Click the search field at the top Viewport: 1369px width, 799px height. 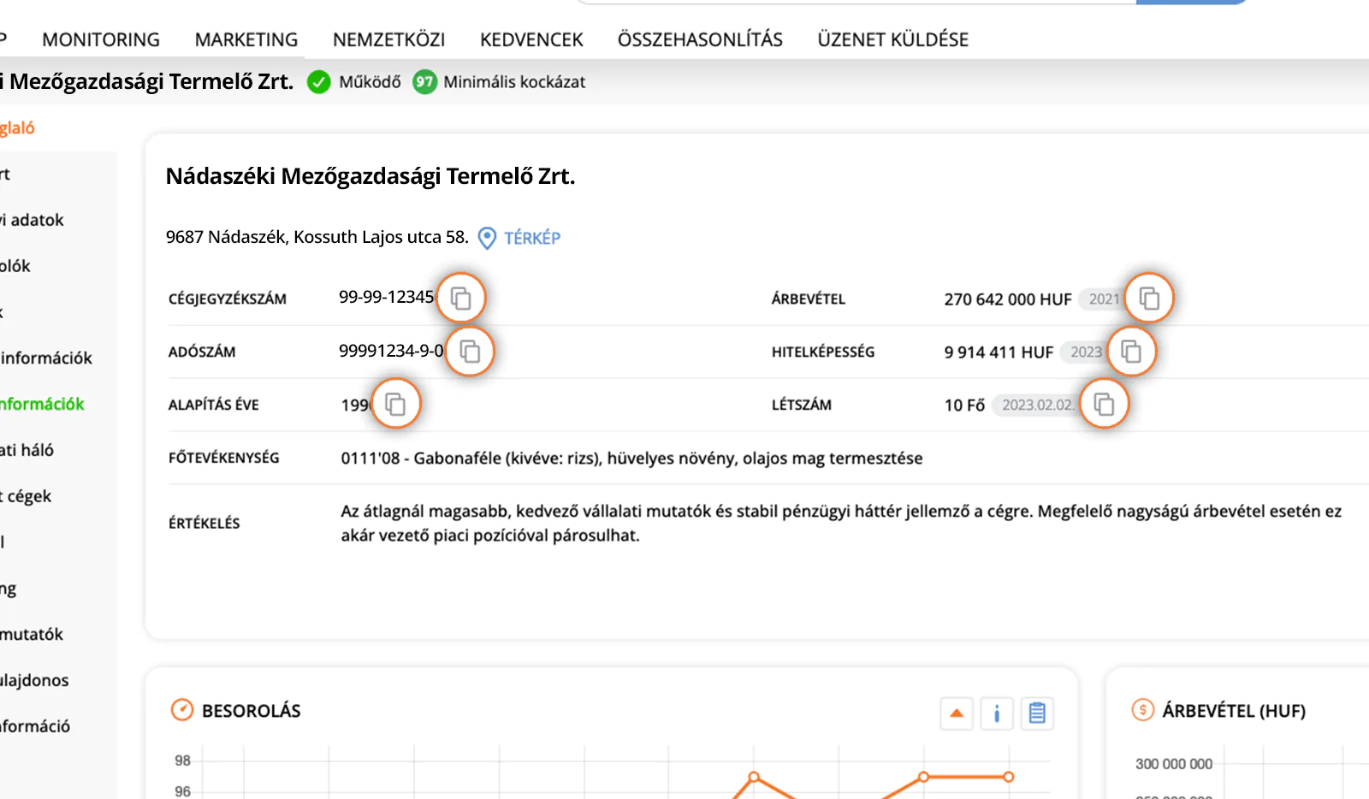(856, 4)
